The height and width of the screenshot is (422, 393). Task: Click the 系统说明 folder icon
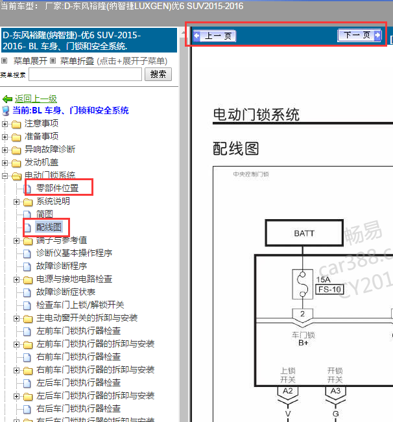pyautogui.click(x=28, y=202)
